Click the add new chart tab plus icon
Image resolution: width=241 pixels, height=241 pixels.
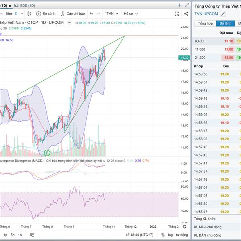(180, 6)
